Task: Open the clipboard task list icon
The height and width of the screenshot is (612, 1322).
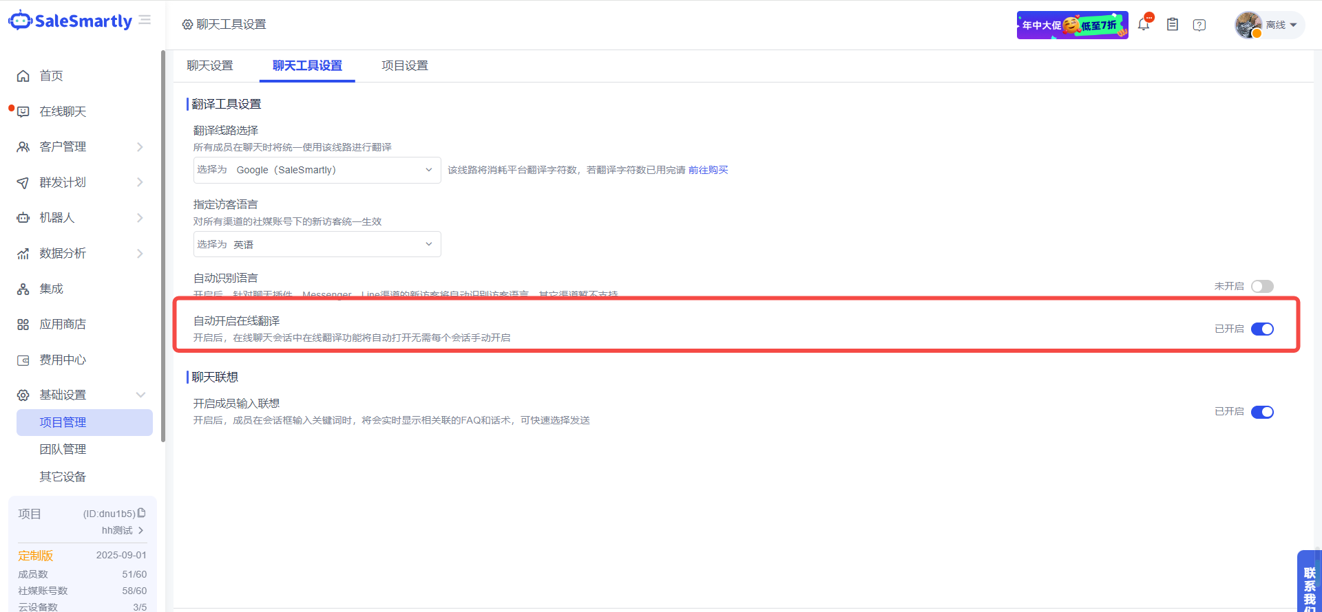Action: click(x=1173, y=24)
